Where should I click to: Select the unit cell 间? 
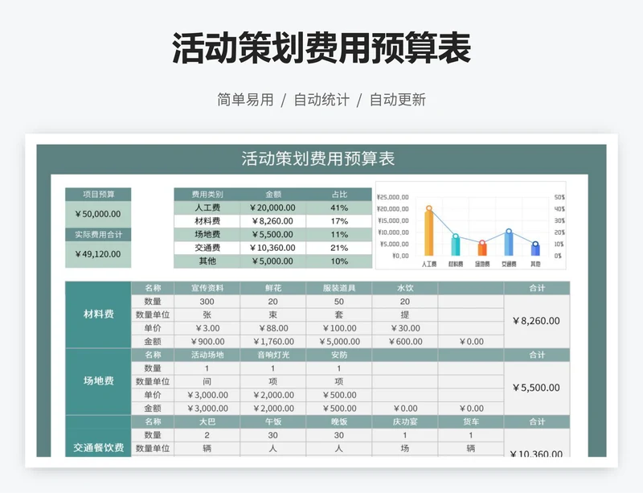(207, 382)
